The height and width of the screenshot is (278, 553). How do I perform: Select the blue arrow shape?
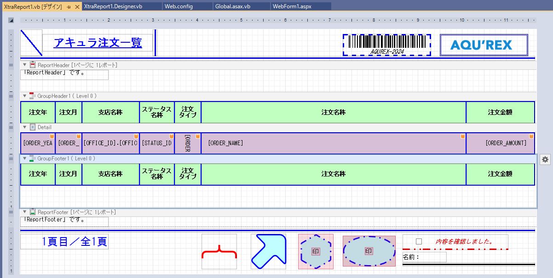coord(268,251)
